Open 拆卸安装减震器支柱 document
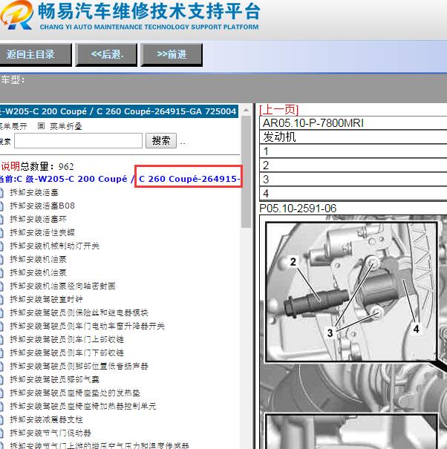 pos(46,419)
